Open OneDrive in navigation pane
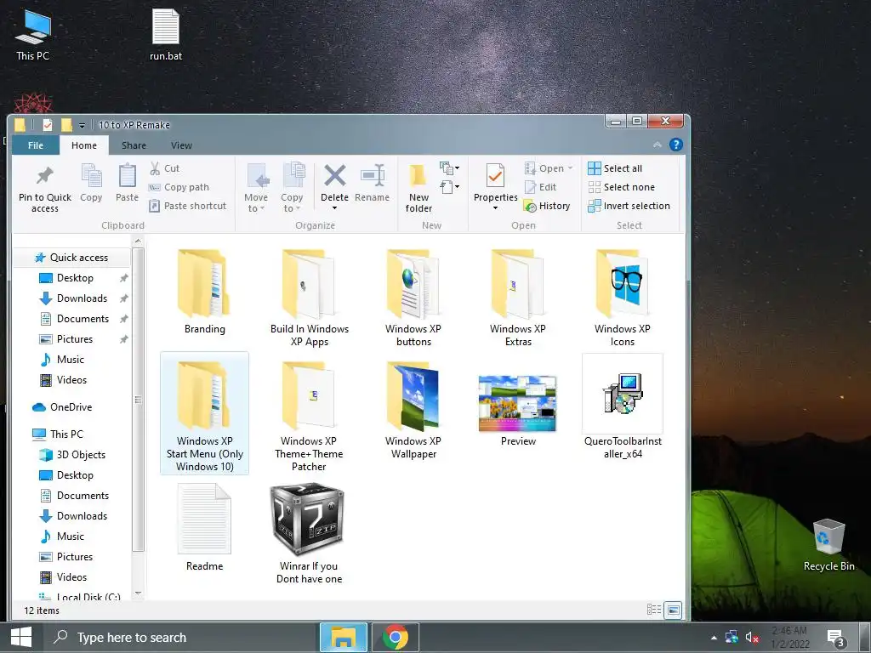 (71, 407)
